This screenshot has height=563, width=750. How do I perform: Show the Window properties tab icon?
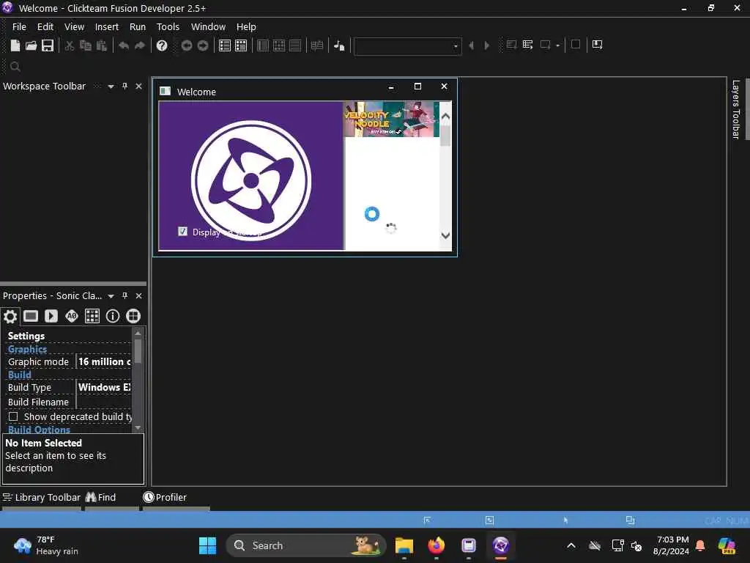click(31, 316)
